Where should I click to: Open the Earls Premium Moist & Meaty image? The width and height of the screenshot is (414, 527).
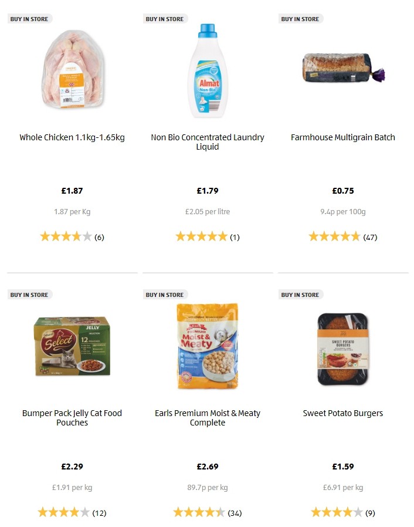coord(208,345)
